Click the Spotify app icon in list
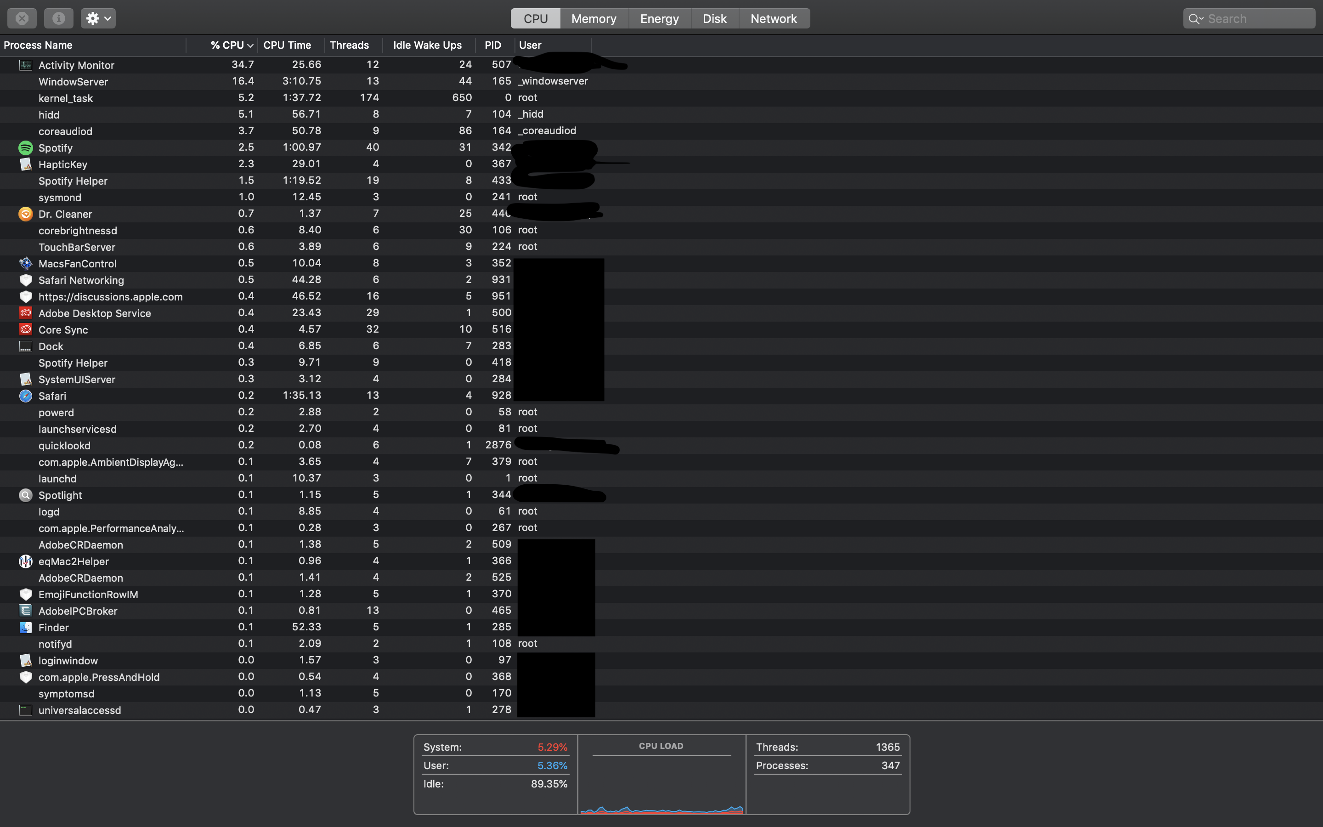1323x827 pixels. point(26,147)
